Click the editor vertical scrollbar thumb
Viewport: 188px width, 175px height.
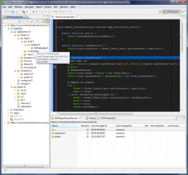(181, 38)
